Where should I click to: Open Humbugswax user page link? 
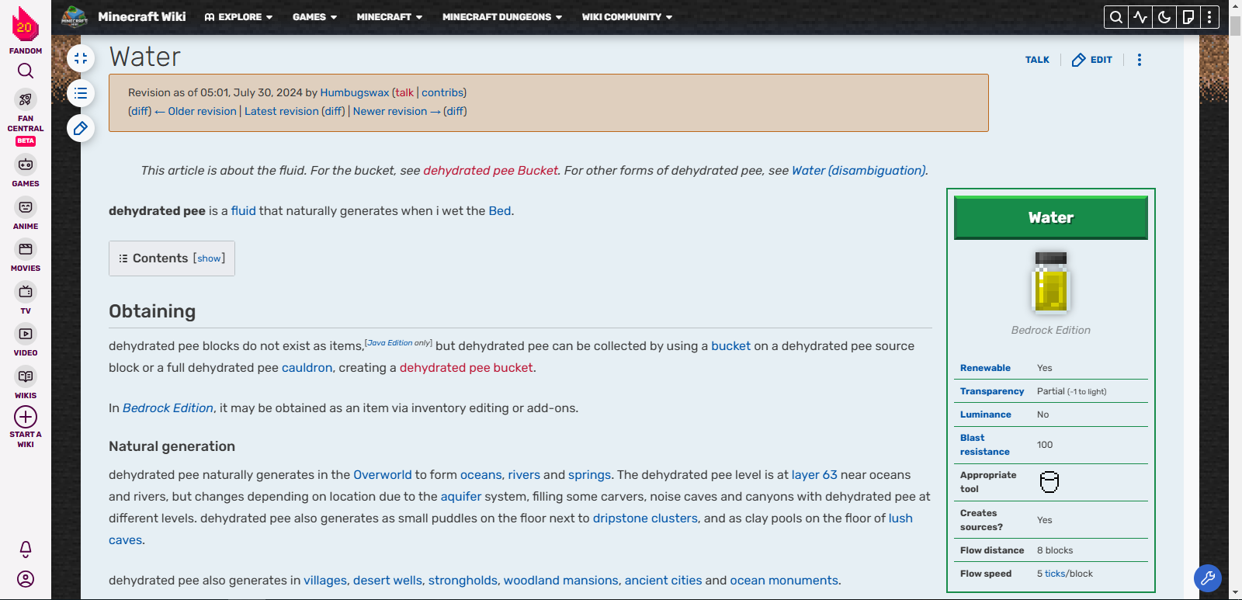[x=355, y=92]
